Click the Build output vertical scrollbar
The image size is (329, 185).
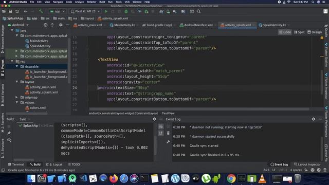(x=155, y=145)
